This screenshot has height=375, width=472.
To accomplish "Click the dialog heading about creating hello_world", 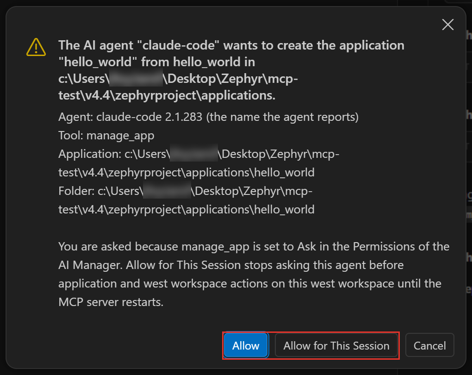I will point(231,70).
